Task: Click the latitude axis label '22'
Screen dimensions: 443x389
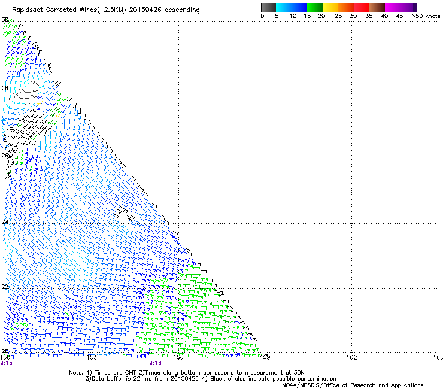Action: click(x=5, y=287)
